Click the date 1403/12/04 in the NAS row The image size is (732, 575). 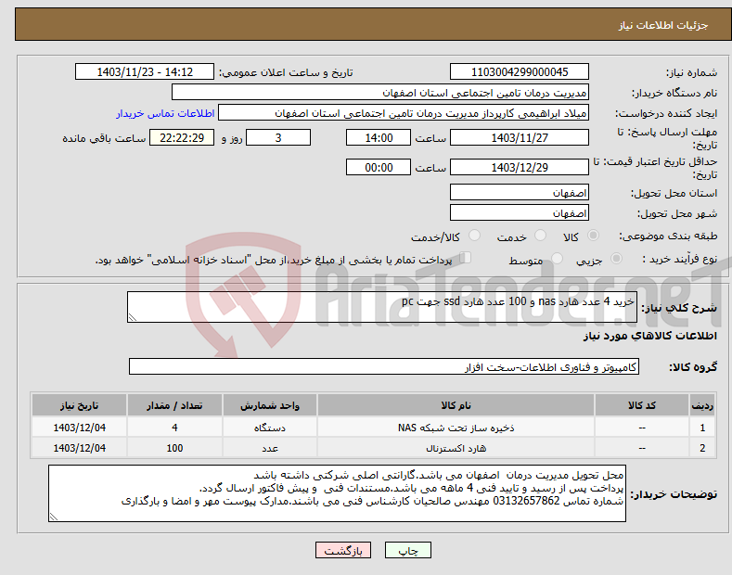(79, 428)
